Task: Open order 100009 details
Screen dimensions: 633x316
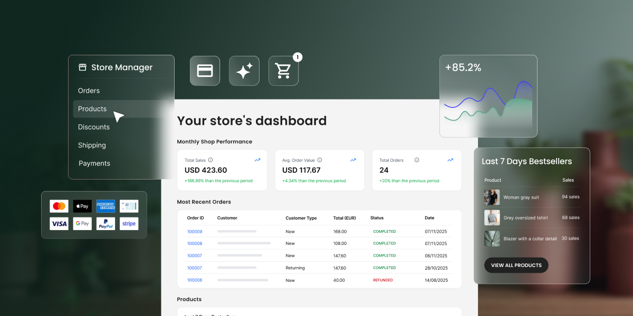Action: click(x=194, y=231)
